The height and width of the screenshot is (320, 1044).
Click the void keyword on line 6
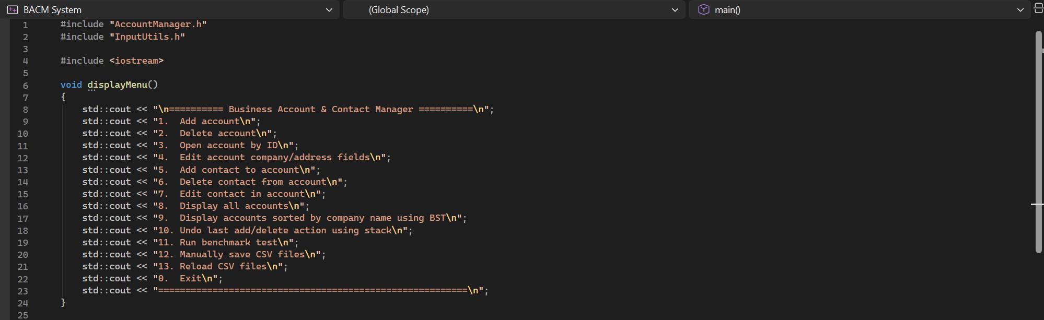pyautogui.click(x=71, y=85)
